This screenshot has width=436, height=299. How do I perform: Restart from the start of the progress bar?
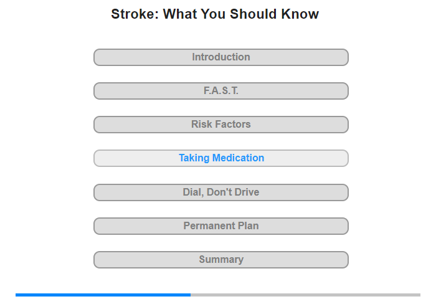(16, 295)
